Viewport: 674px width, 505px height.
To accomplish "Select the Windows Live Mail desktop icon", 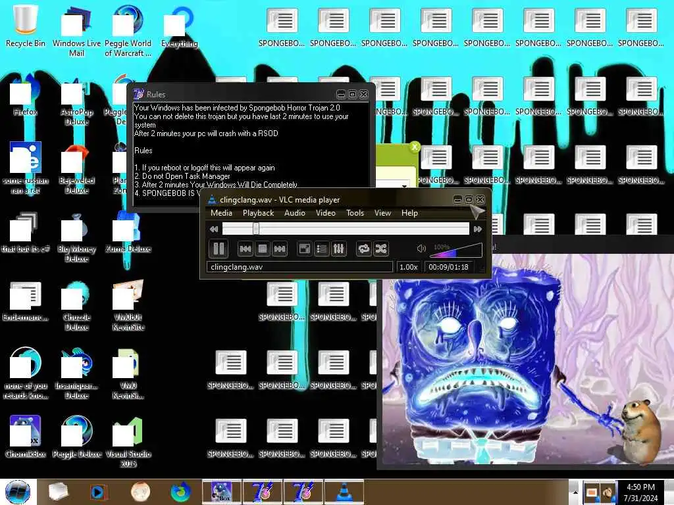I will point(76,31).
